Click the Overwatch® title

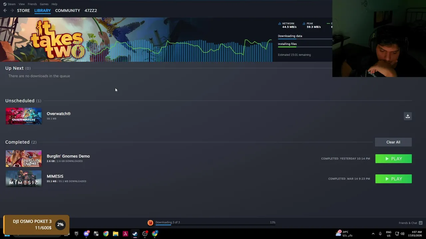pos(59,114)
